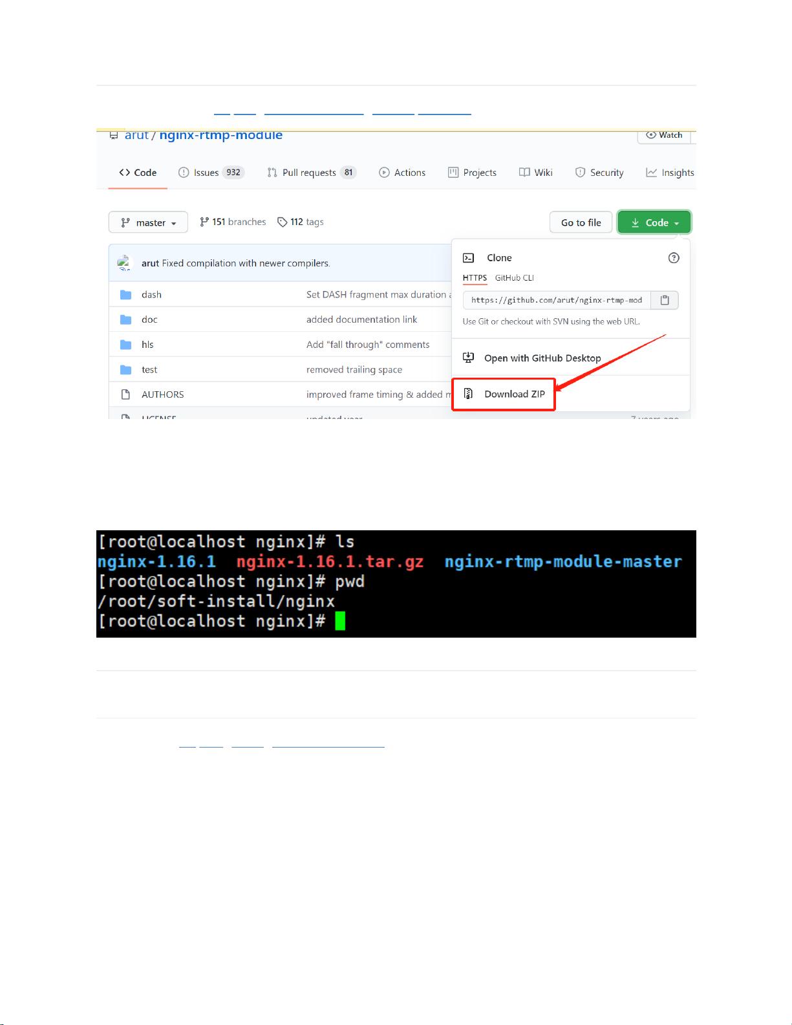Click the Projects board icon
The height and width of the screenshot is (1025, 792).
coord(453,173)
